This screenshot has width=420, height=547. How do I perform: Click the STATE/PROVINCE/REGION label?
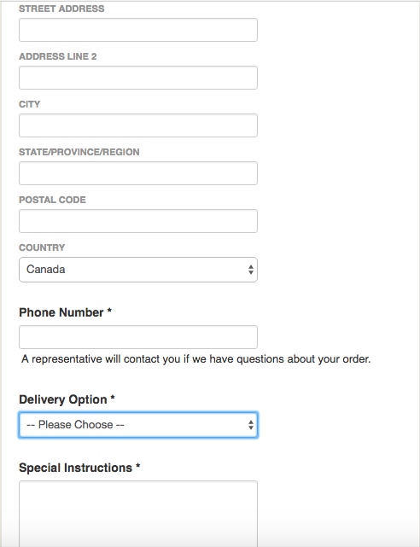[x=79, y=152]
